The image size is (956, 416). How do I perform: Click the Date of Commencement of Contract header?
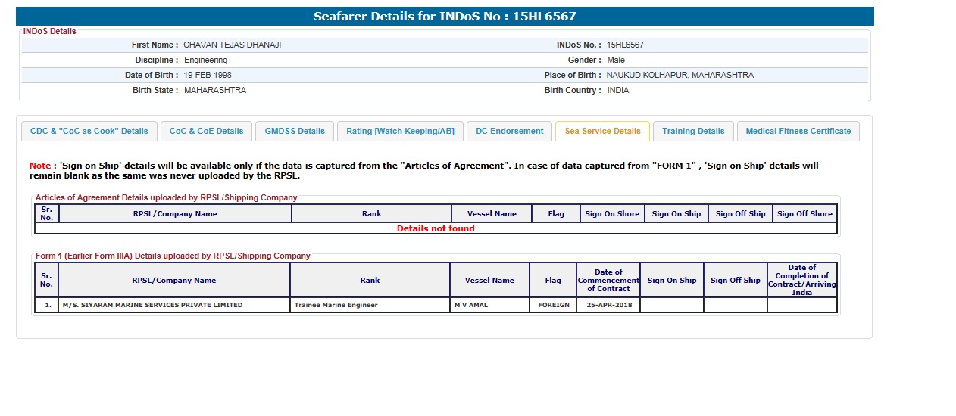click(608, 281)
